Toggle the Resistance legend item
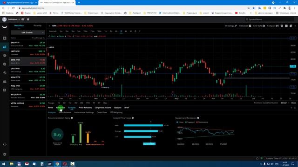298x167 pixels. pyautogui.click(x=202, y=122)
